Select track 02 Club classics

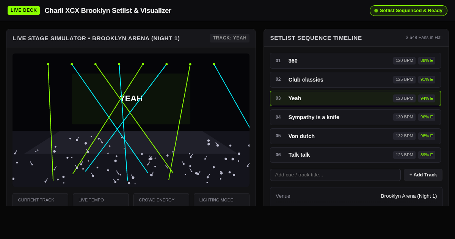(355, 80)
